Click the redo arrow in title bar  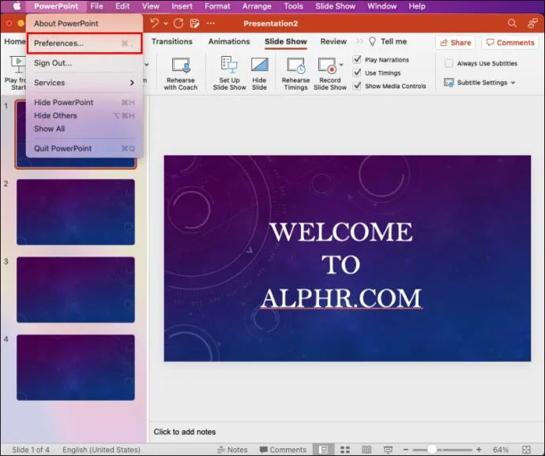click(179, 24)
